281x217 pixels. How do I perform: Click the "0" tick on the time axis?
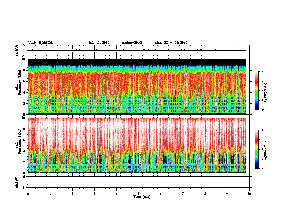click(28, 194)
